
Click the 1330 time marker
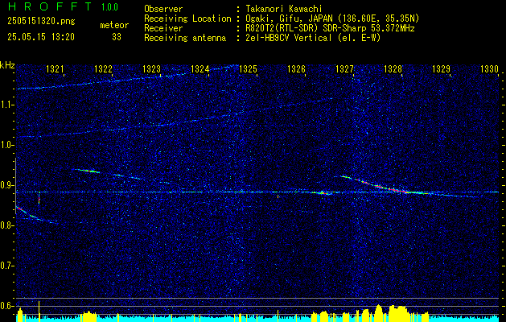point(490,68)
